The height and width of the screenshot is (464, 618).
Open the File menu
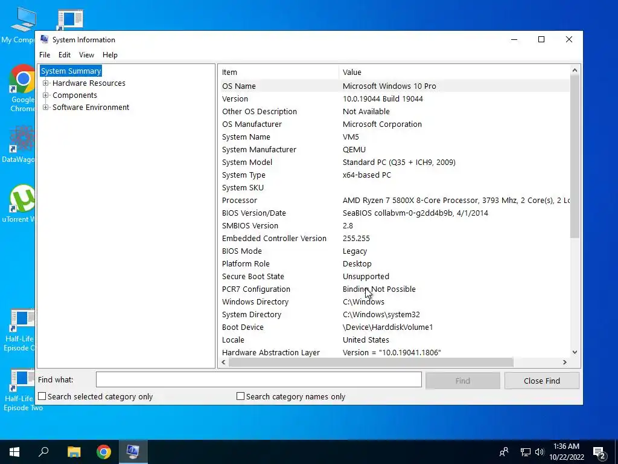click(45, 55)
